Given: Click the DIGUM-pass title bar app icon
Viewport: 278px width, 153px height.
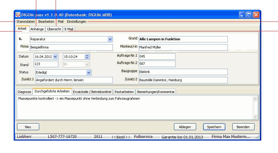Looking at the screenshot, I should 18,15.
